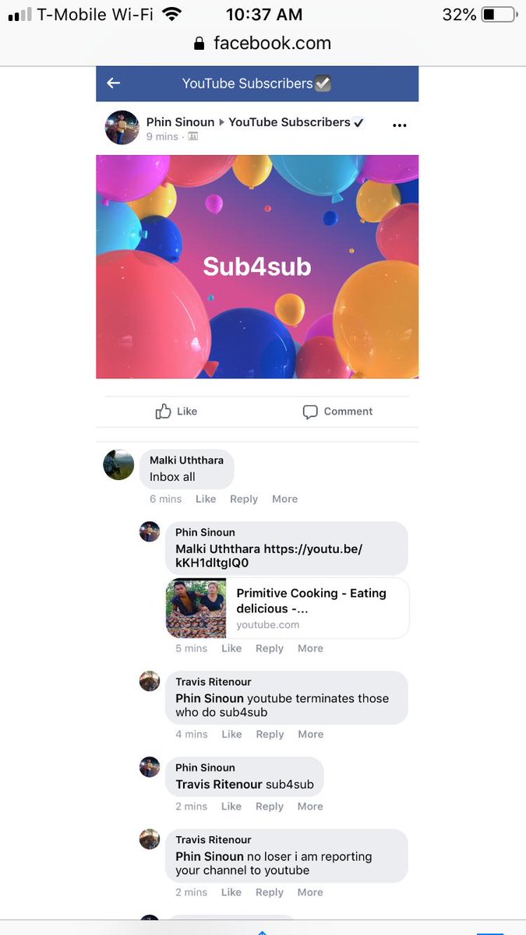Tap the YouTube Subscribers header title

[247, 83]
